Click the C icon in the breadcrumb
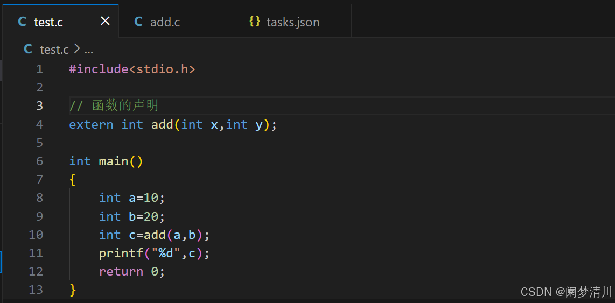 point(28,50)
